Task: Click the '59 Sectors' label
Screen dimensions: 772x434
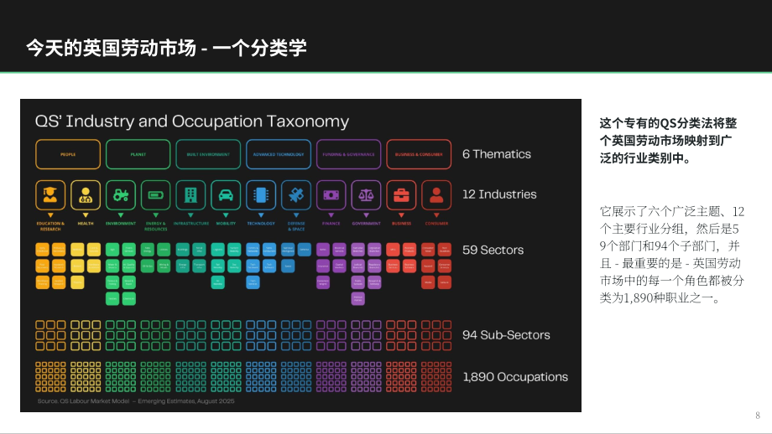Action: [493, 250]
